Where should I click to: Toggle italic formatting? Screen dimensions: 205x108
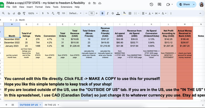(x=108, y=13)
